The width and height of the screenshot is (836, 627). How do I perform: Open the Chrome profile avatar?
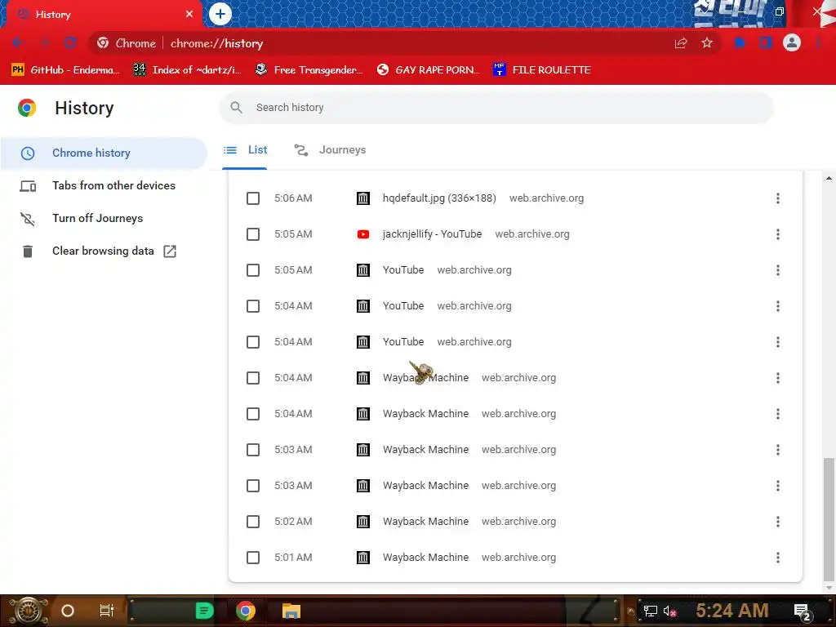click(792, 42)
